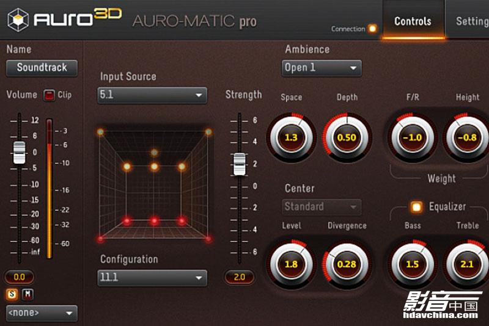489x326 pixels.
Task: Click the red Clip indicator
Action: pos(49,95)
